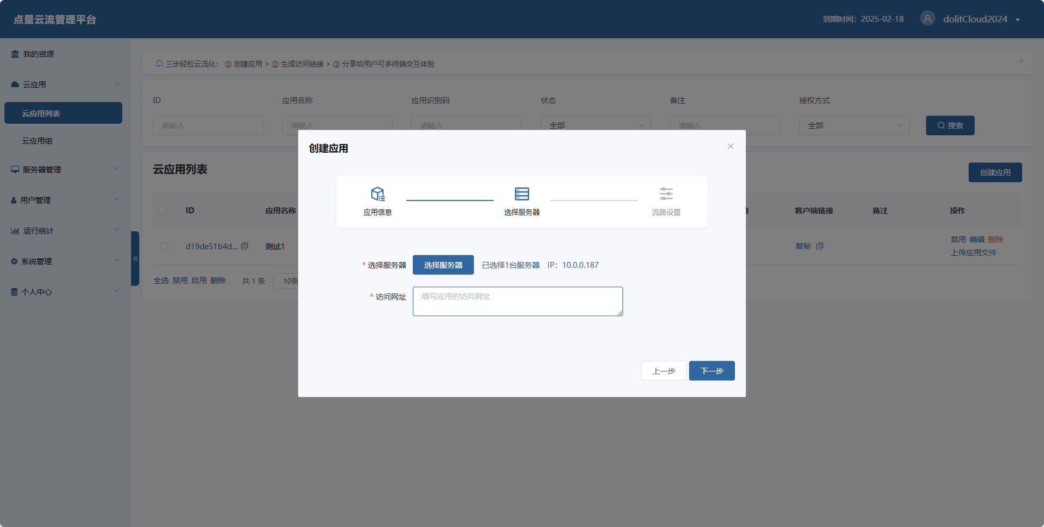Dismiss the three-step tip banner
Image resolution: width=1044 pixels, height=527 pixels.
click(x=1021, y=61)
